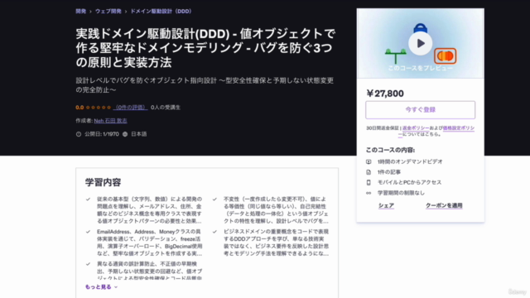Click クーポンを適用 apply coupon button
The image size is (530, 298).
click(444, 205)
